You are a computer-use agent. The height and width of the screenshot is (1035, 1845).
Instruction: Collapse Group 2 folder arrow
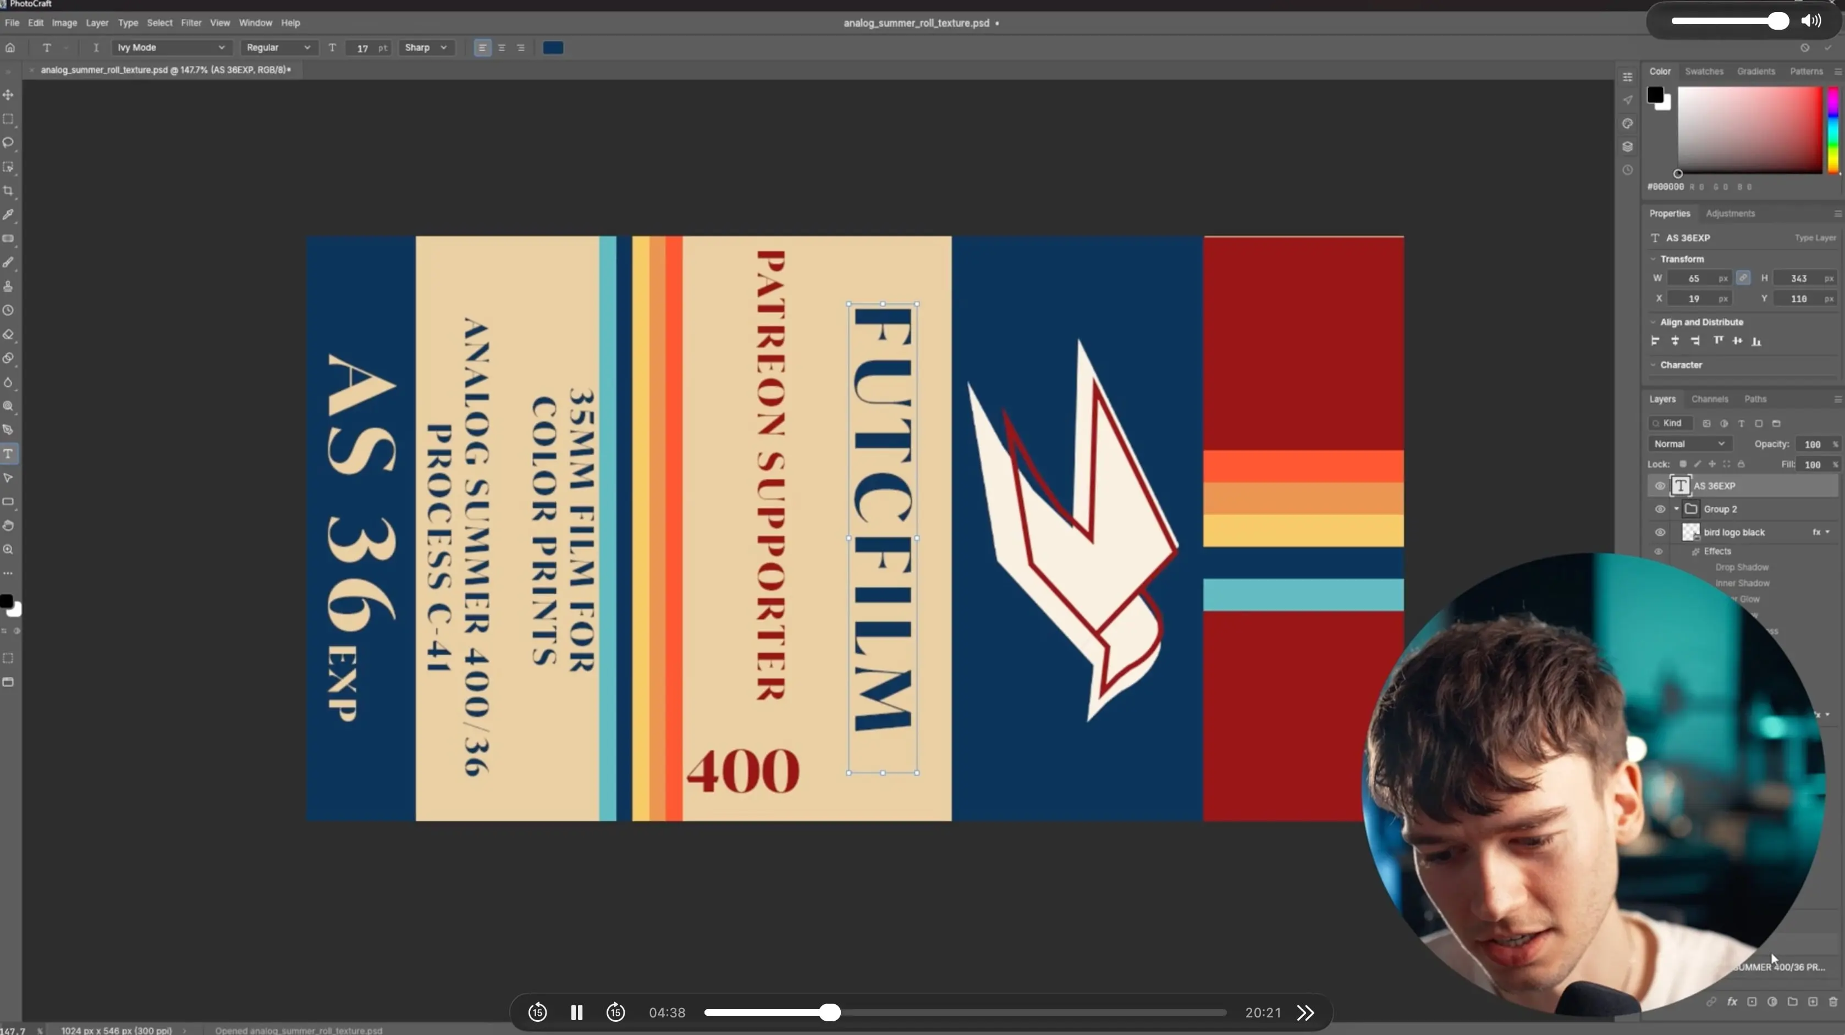point(1676,509)
